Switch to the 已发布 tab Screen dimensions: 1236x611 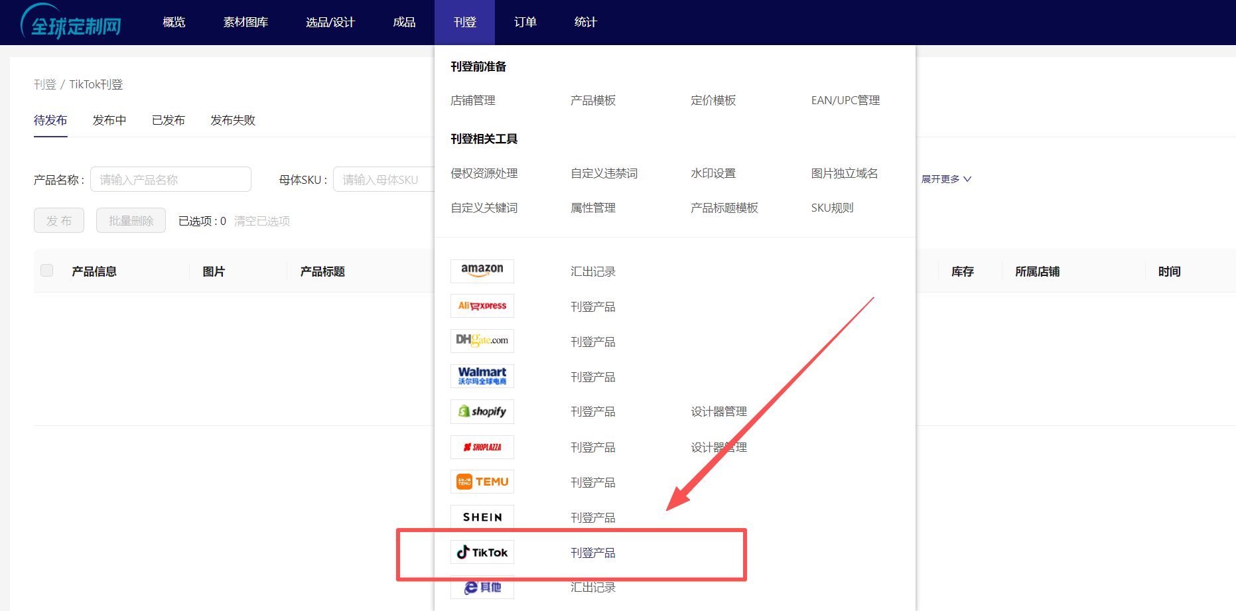pyautogui.click(x=168, y=120)
